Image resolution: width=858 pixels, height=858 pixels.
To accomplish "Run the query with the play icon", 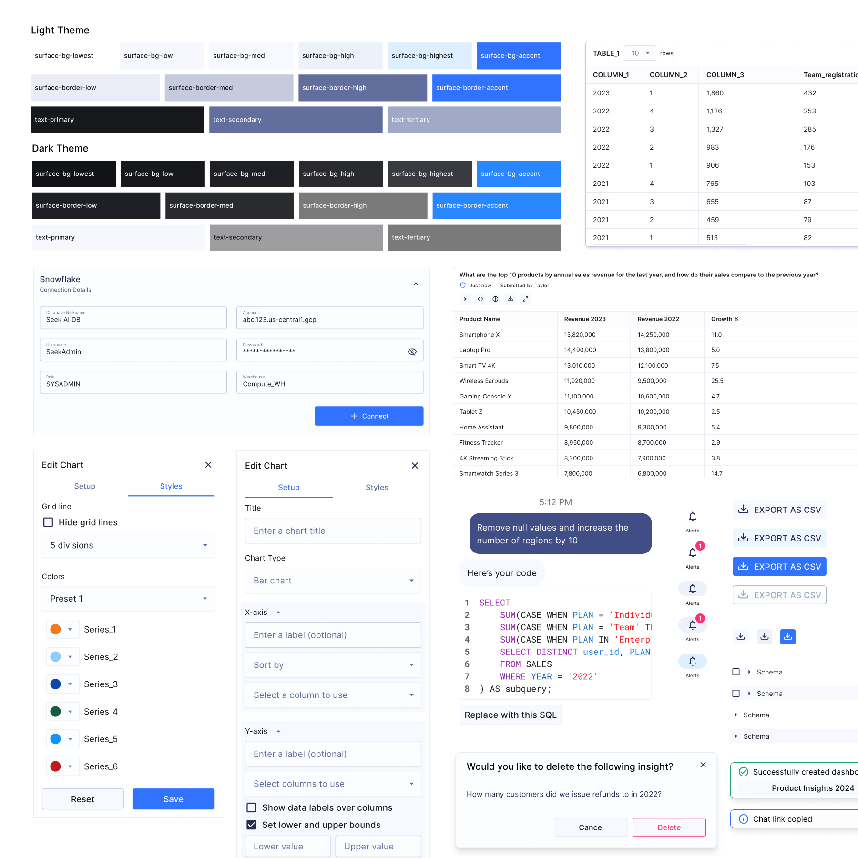I will tap(465, 299).
